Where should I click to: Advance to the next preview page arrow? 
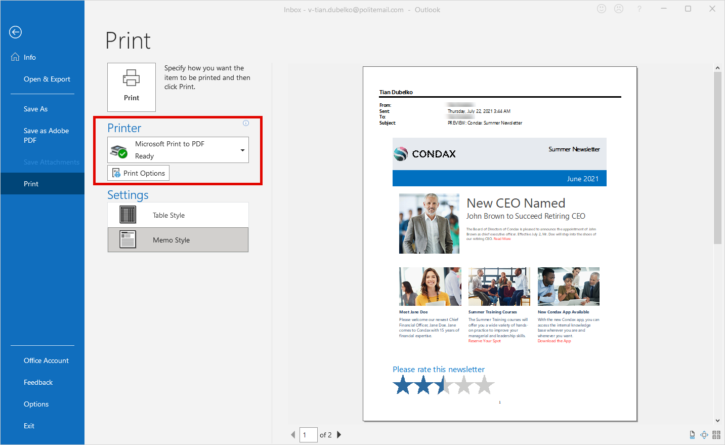point(339,435)
